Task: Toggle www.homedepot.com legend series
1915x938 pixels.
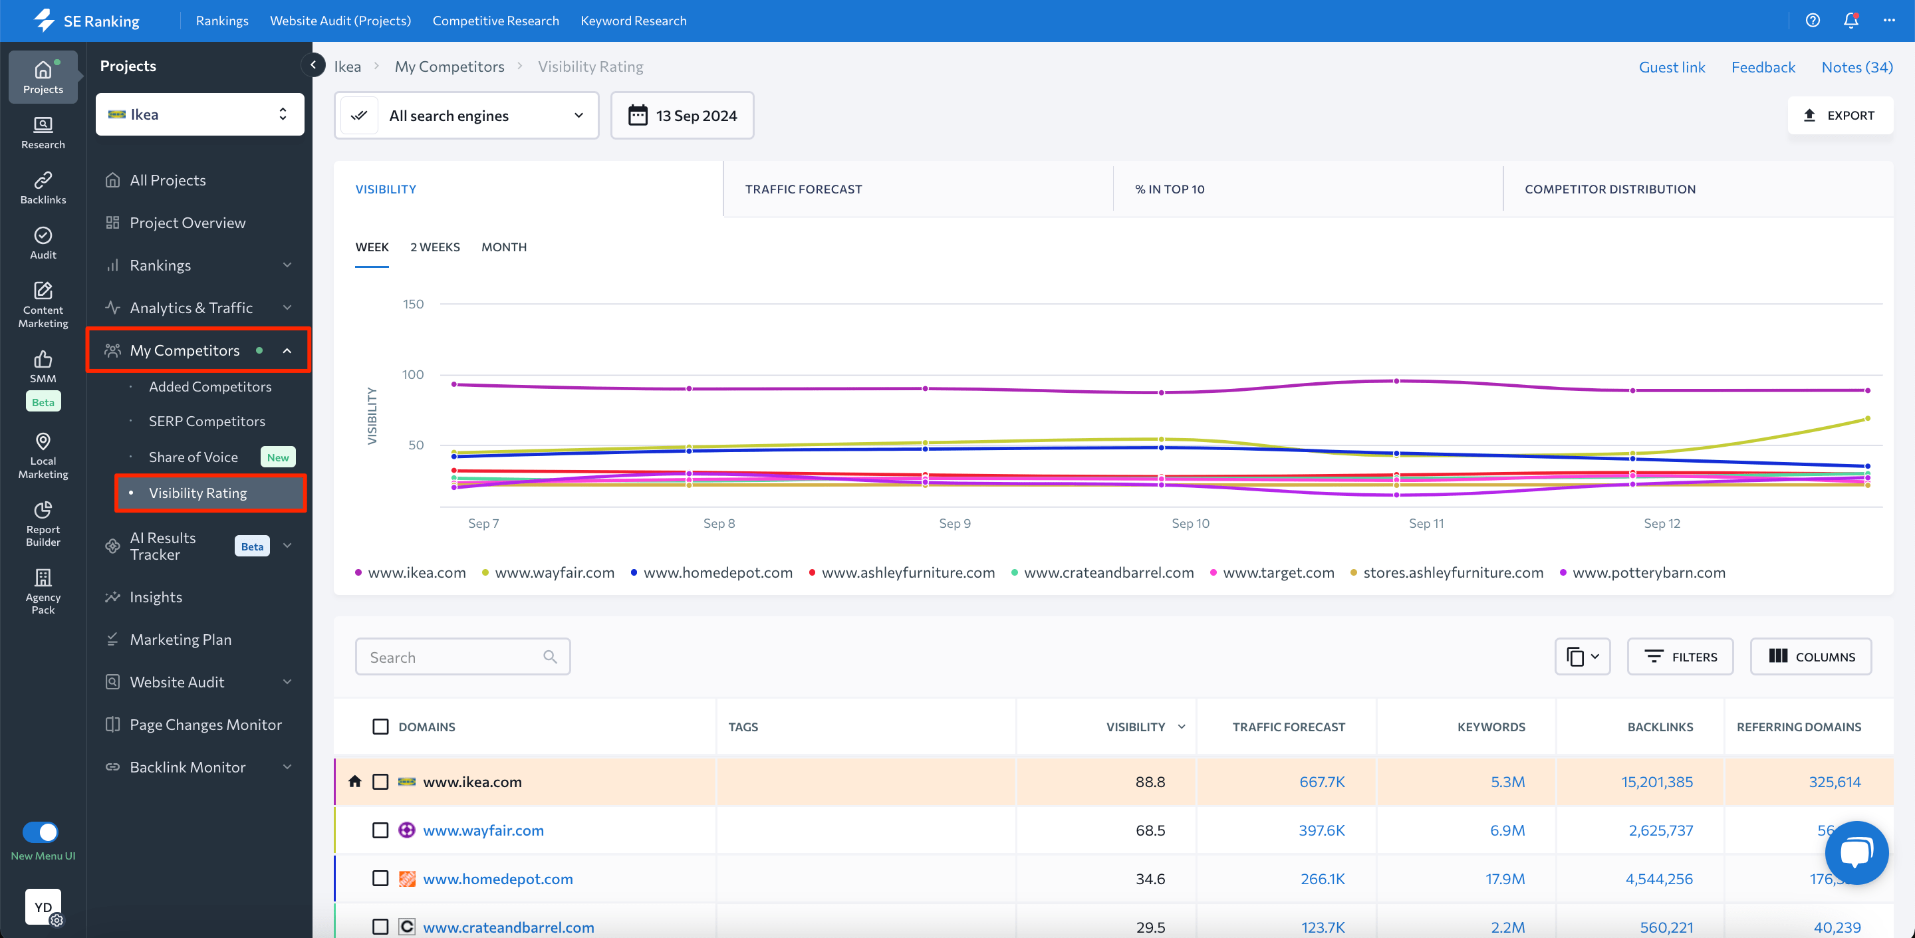Action: tap(711, 572)
